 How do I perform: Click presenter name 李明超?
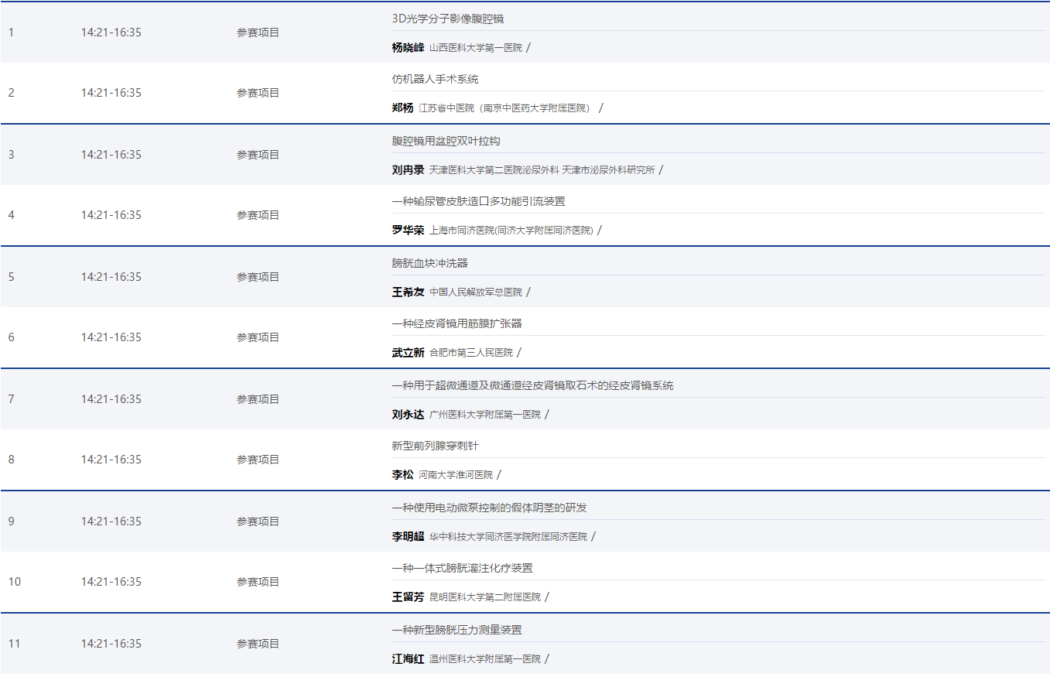point(408,536)
